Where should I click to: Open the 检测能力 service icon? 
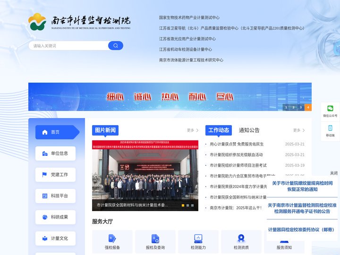pyautogui.click(x=198, y=238)
